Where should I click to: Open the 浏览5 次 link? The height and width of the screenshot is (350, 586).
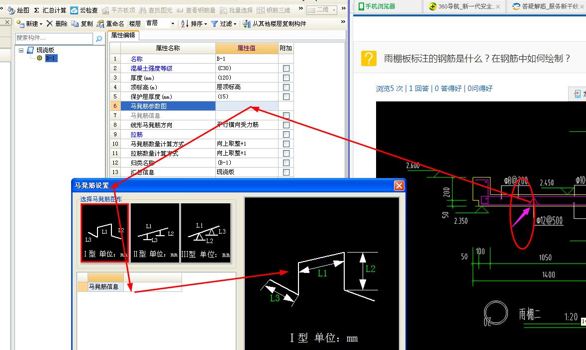coord(390,88)
